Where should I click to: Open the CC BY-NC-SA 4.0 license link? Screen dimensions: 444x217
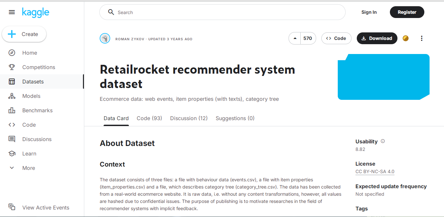coord(375,172)
